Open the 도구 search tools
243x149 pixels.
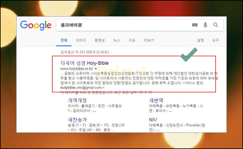pos(215,40)
